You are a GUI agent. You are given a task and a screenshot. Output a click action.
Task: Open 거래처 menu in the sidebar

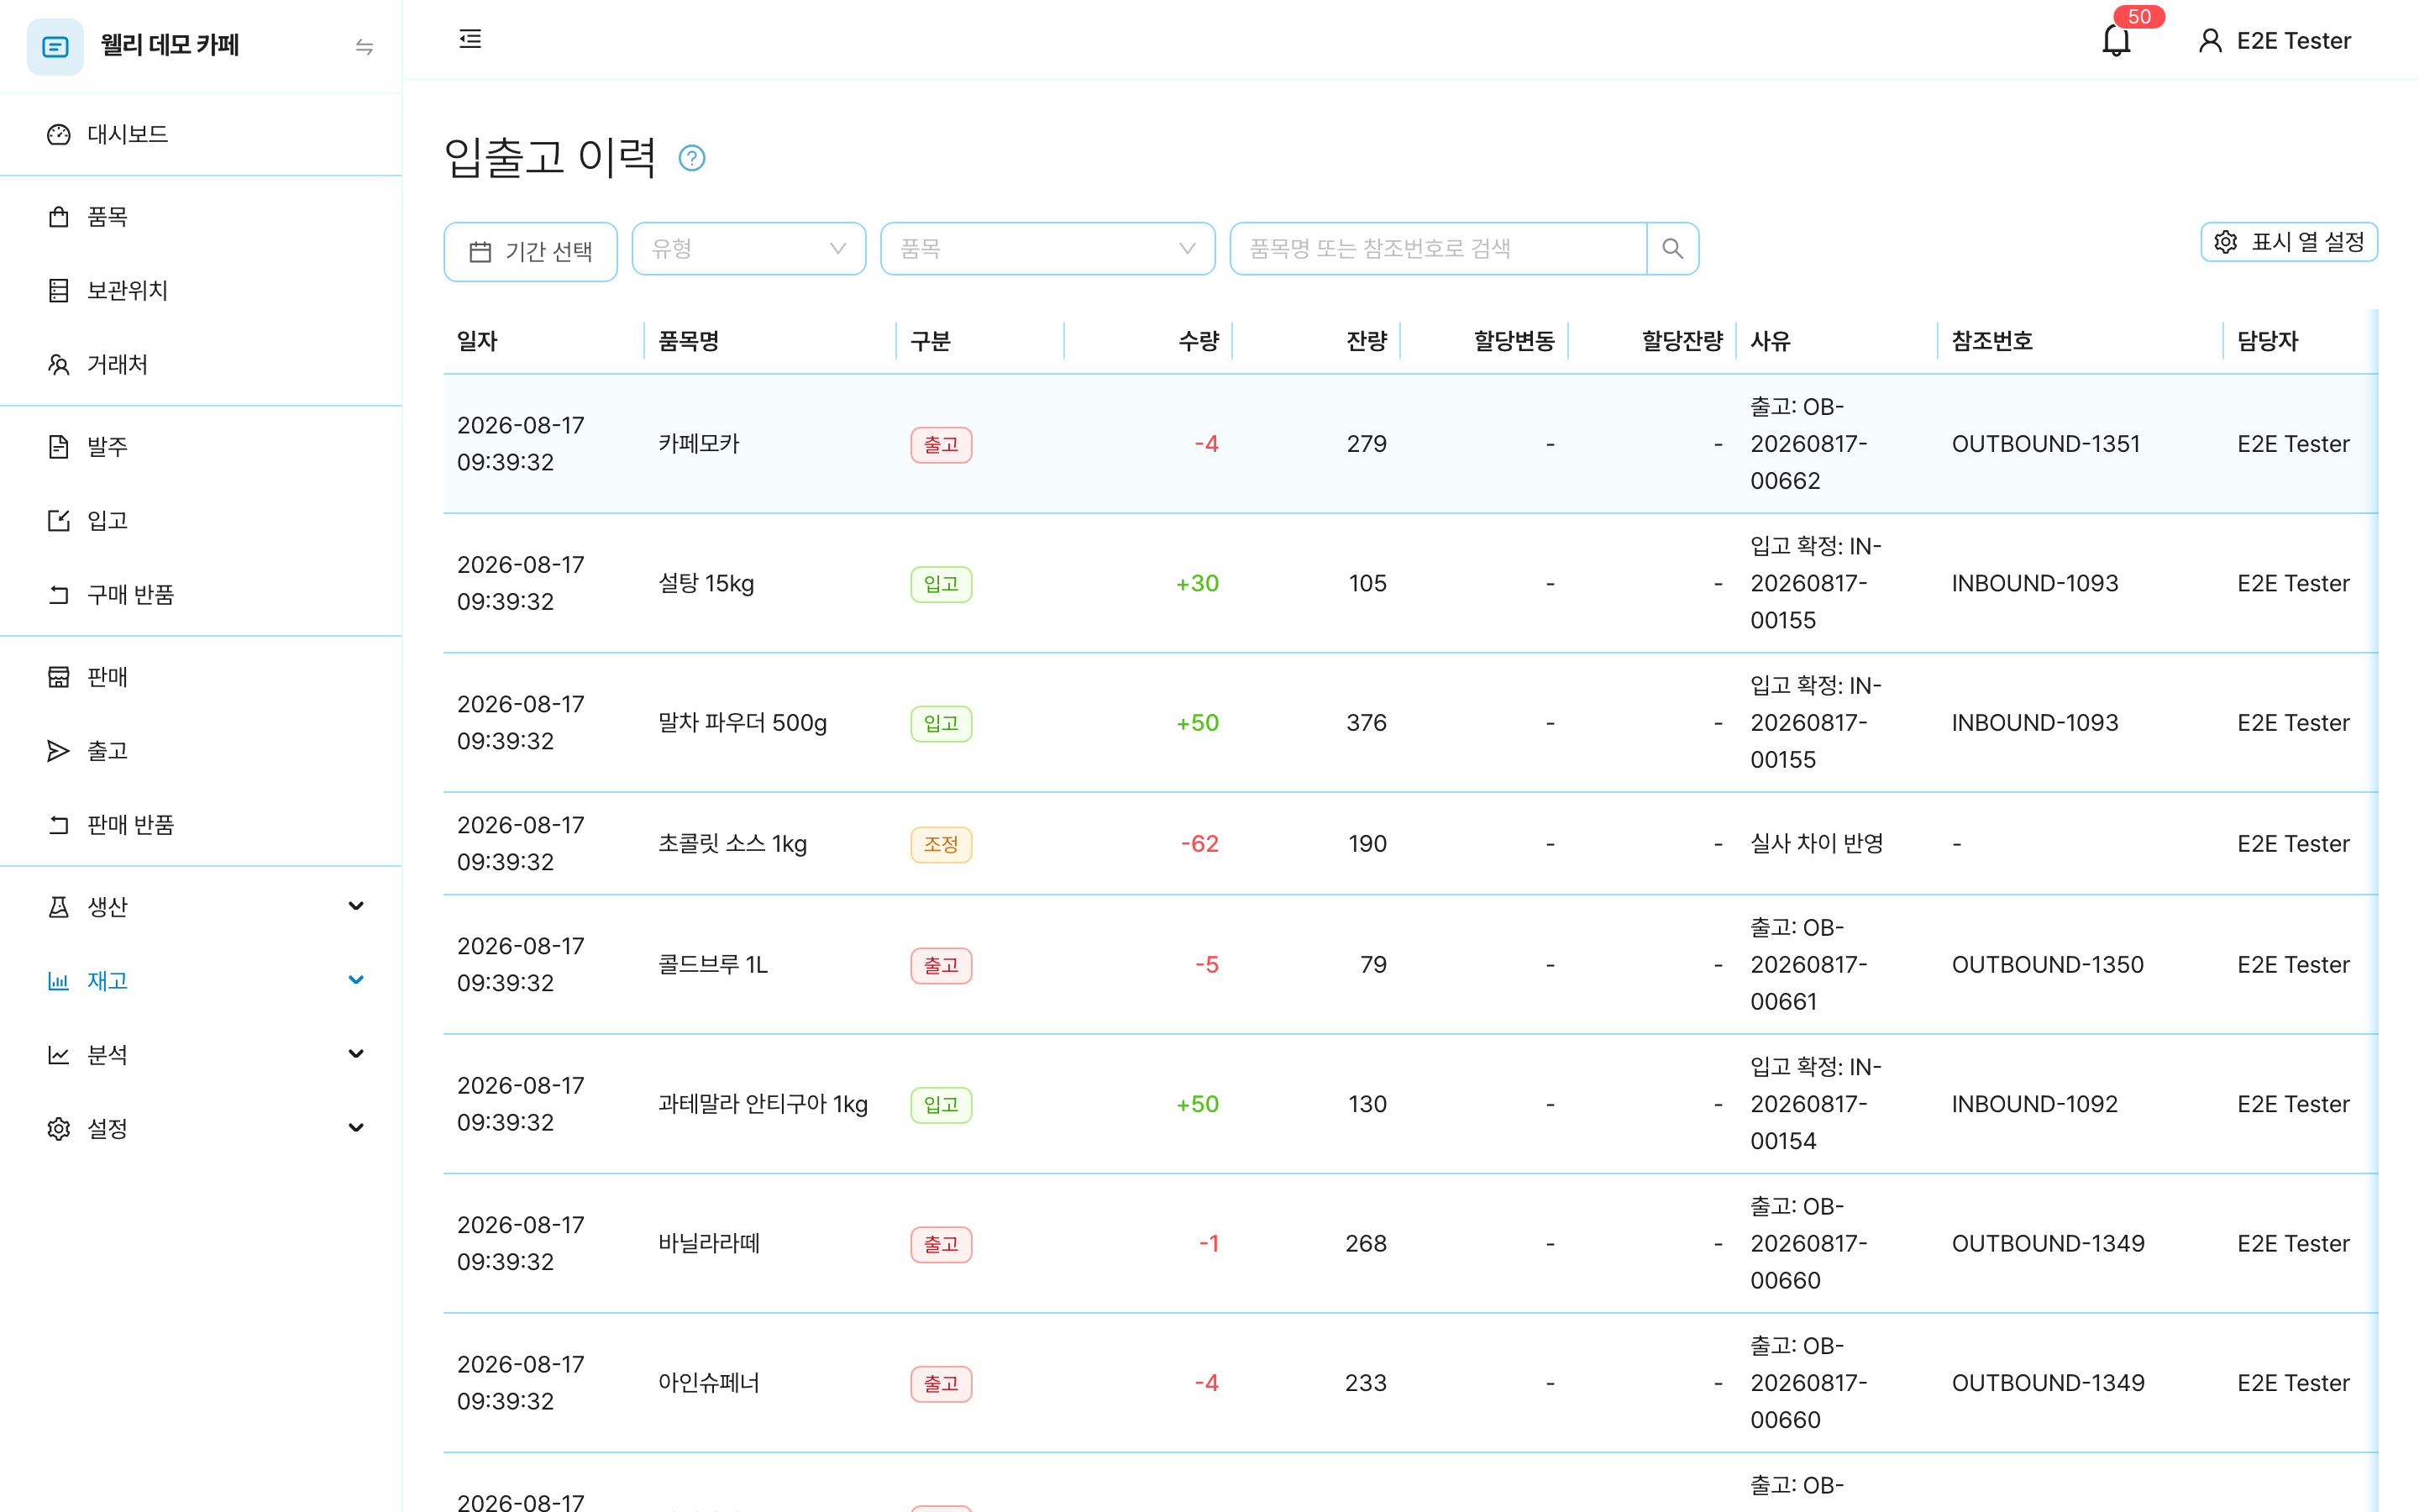pos(200,365)
